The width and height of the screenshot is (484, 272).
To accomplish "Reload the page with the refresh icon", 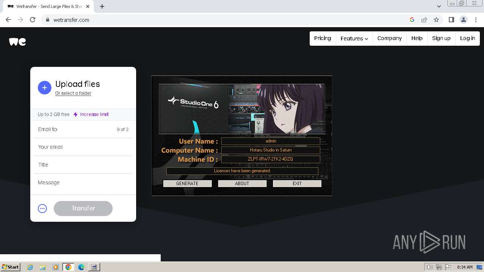I will coord(33,20).
